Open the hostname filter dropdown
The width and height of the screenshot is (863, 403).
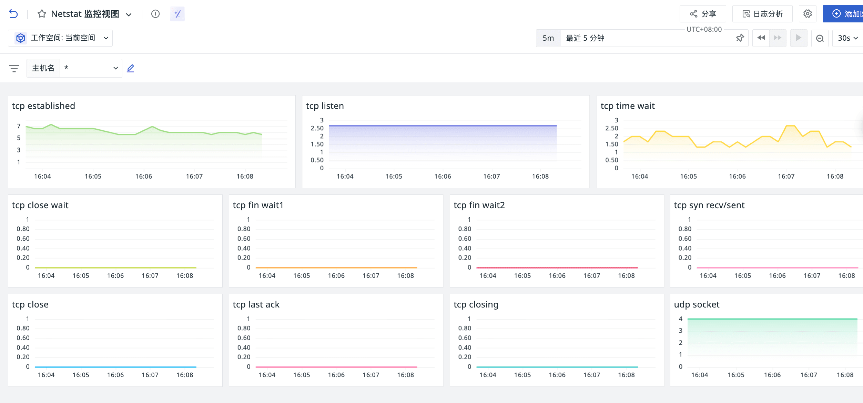pos(91,68)
